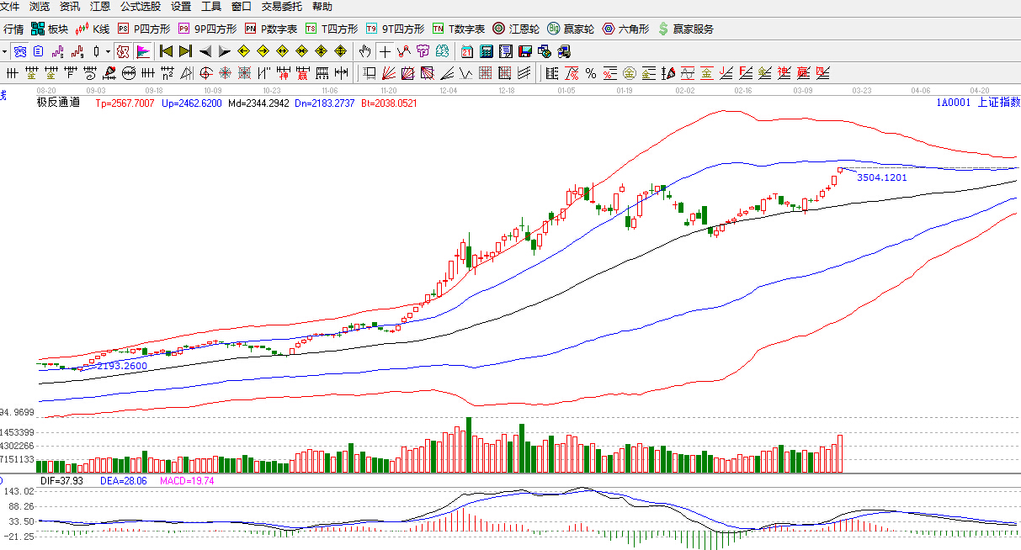
Task: Jump to first bar with skip-to-start icon
Action: click(167, 51)
